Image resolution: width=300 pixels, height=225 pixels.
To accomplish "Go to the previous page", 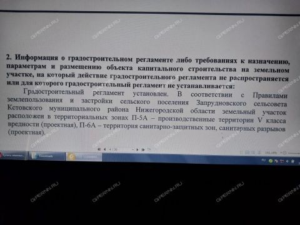I will (x=105, y=149).
